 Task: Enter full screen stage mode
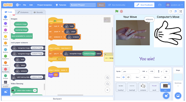[181, 11]
